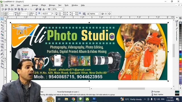Viewport: 182px width, 102px height.
Task: Click the Print icon in toolbar
Action: (x=12, y=9)
